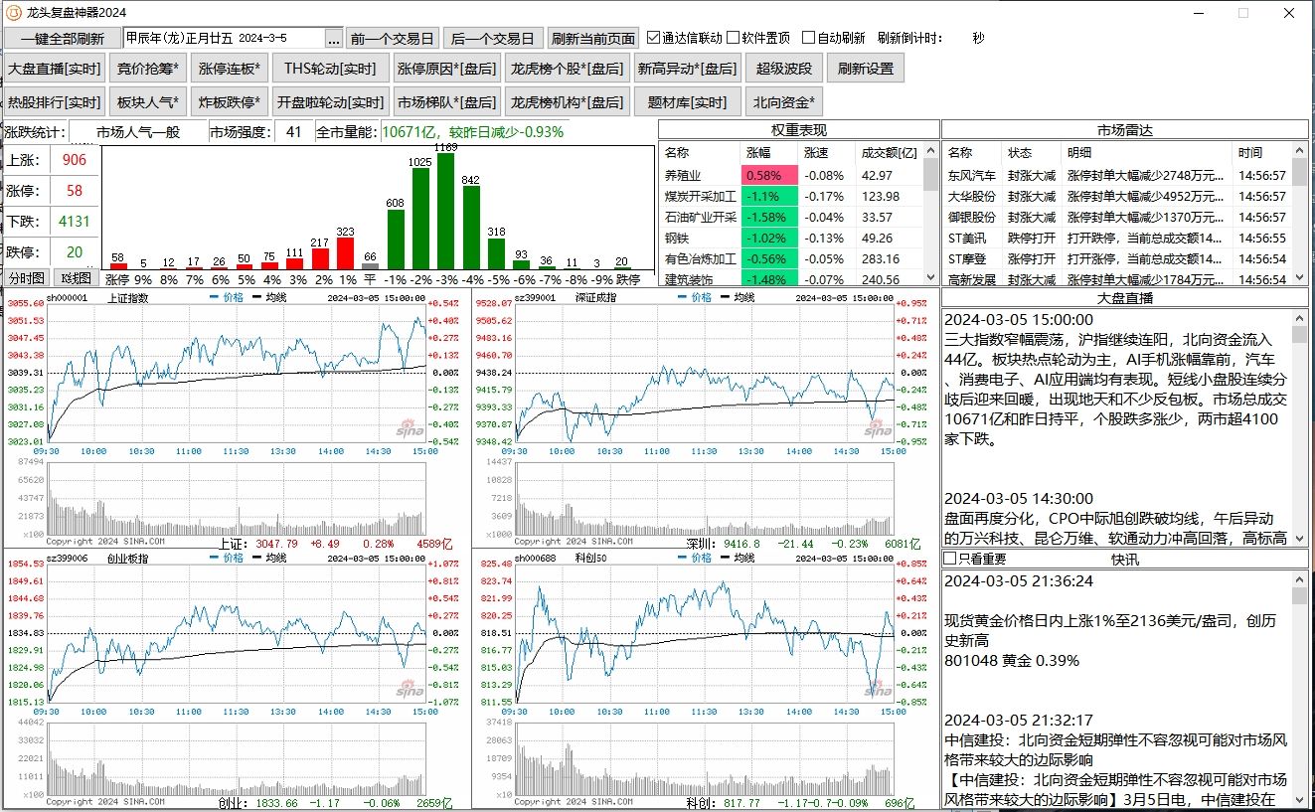The width and height of the screenshot is (1315, 812).
Task: Open 龙虎榜机构*[盘后] view
Action: pyautogui.click(x=568, y=101)
